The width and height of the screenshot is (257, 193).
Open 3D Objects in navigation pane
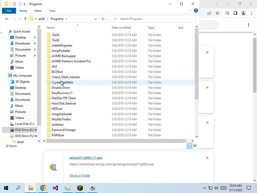[22, 82]
